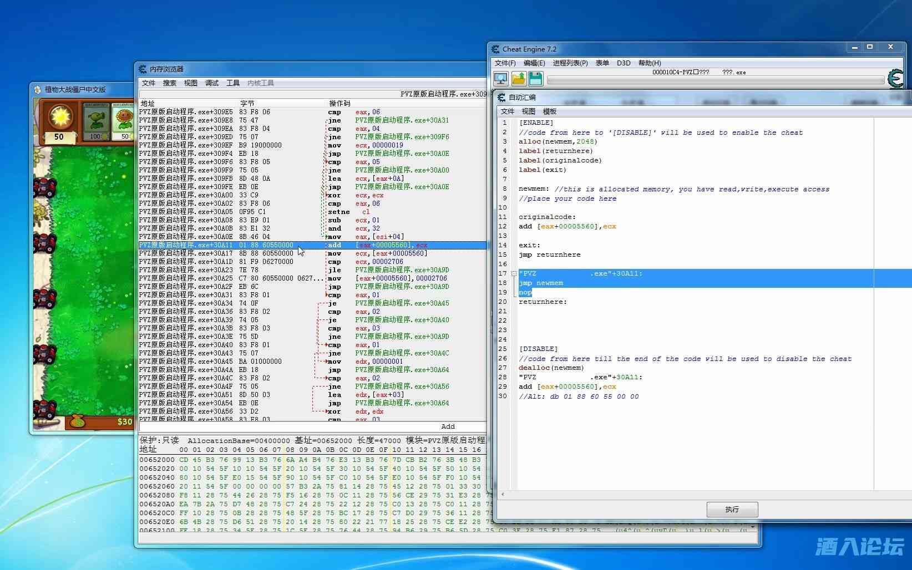Click the Cheat Engine logo at top right
The height and width of the screenshot is (570, 912).
click(895, 79)
